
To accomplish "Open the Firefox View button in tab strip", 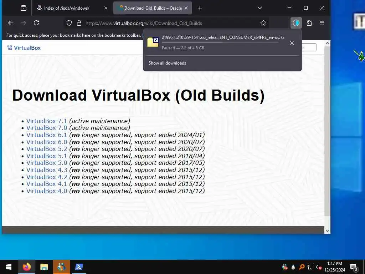I will pyautogui.click(x=24, y=8).
